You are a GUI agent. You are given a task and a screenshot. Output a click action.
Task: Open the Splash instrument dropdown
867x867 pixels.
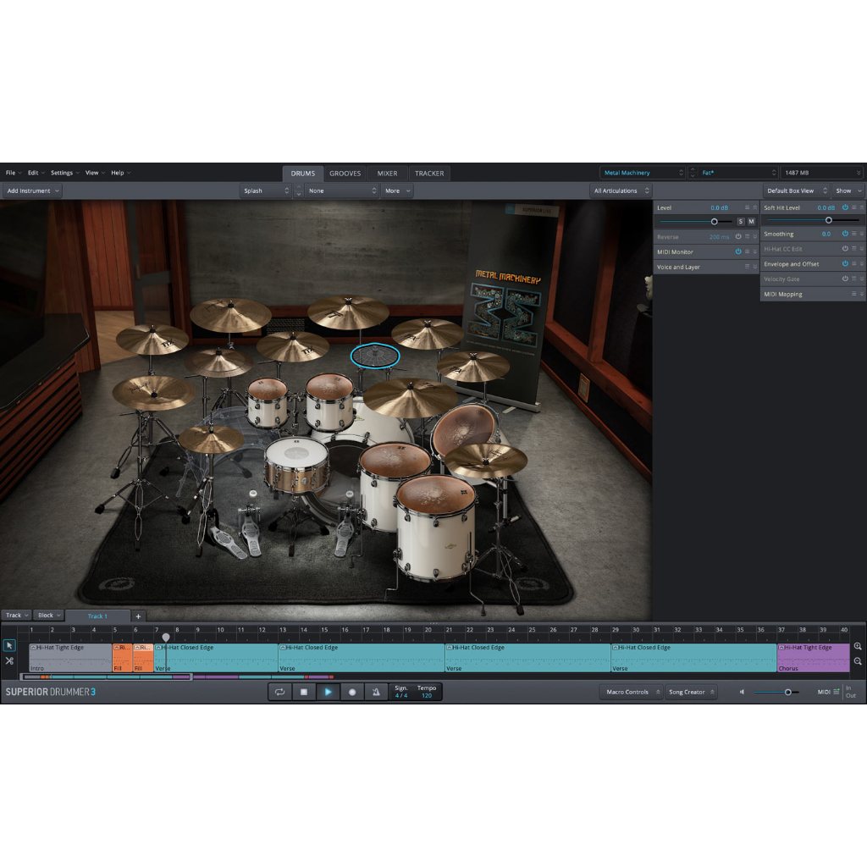click(265, 191)
